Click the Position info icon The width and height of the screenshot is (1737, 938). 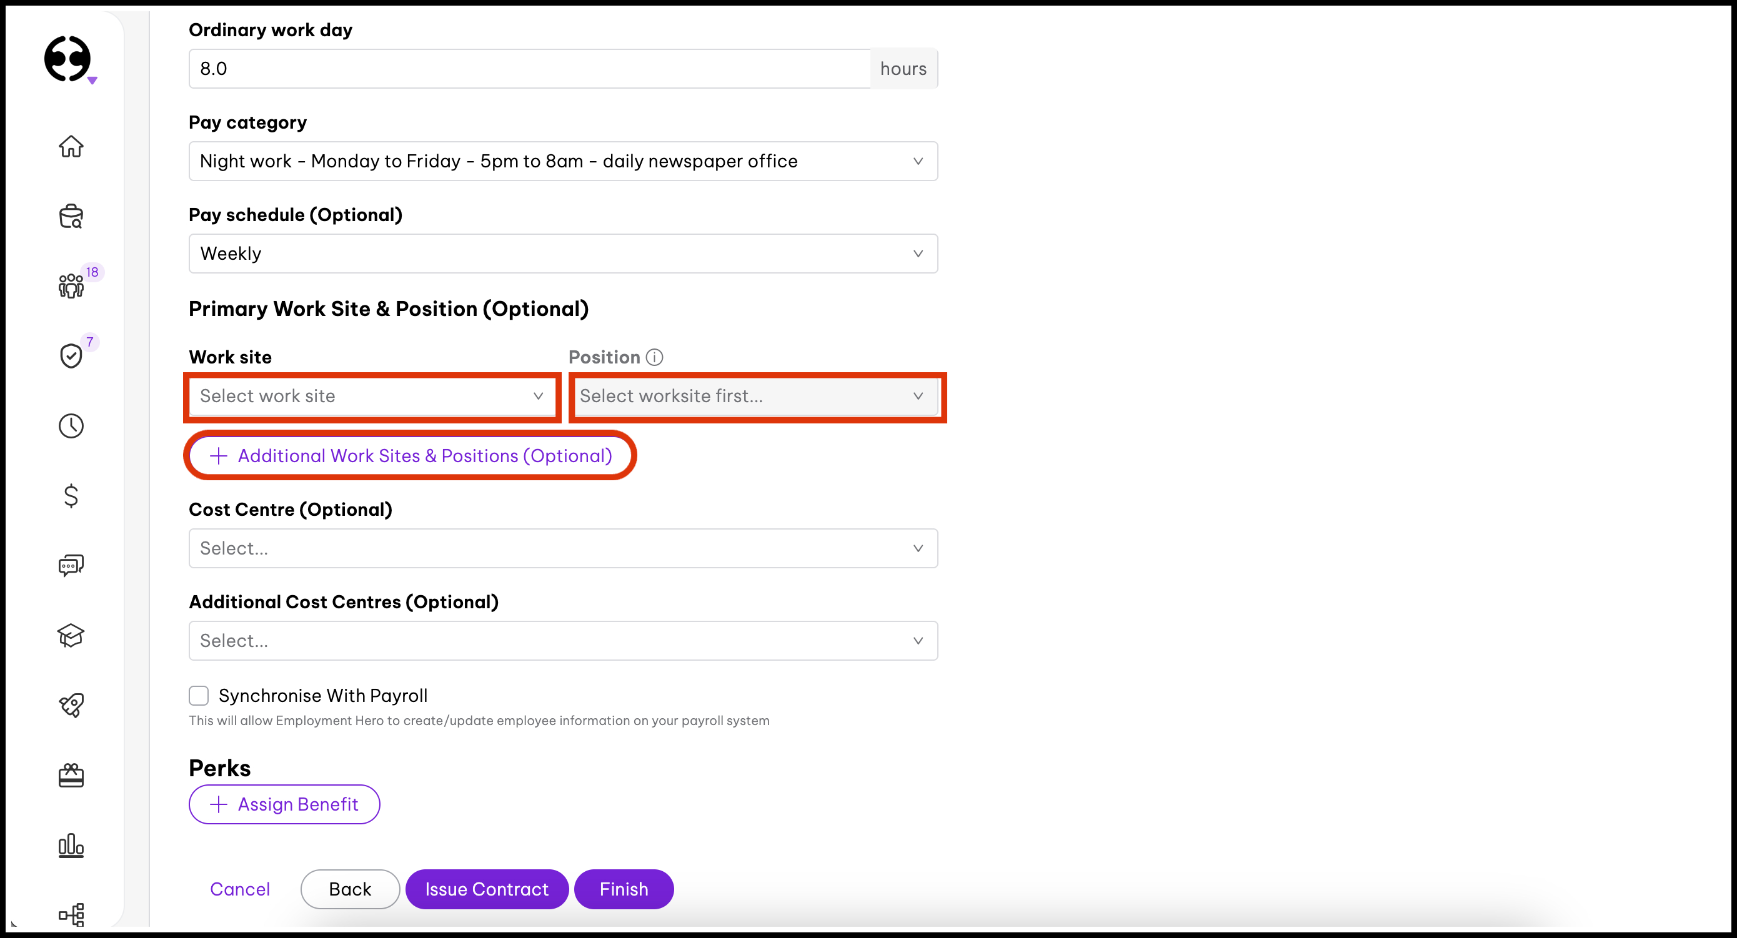click(654, 357)
